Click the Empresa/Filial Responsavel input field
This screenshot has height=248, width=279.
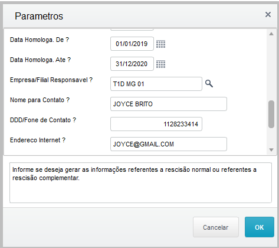[x=156, y=84]
